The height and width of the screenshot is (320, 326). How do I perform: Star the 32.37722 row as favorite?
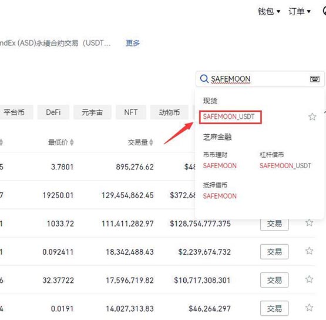point(309,279)
